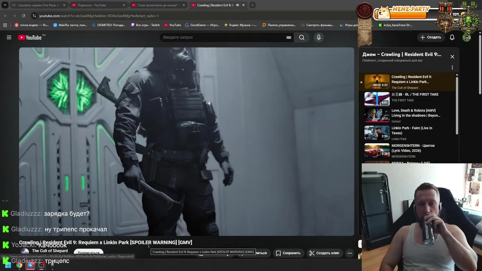This screenshot has height=271, width=482.
Task: Select Crawling Resident Evil 9 playlist item
Action: click(407, 82)
